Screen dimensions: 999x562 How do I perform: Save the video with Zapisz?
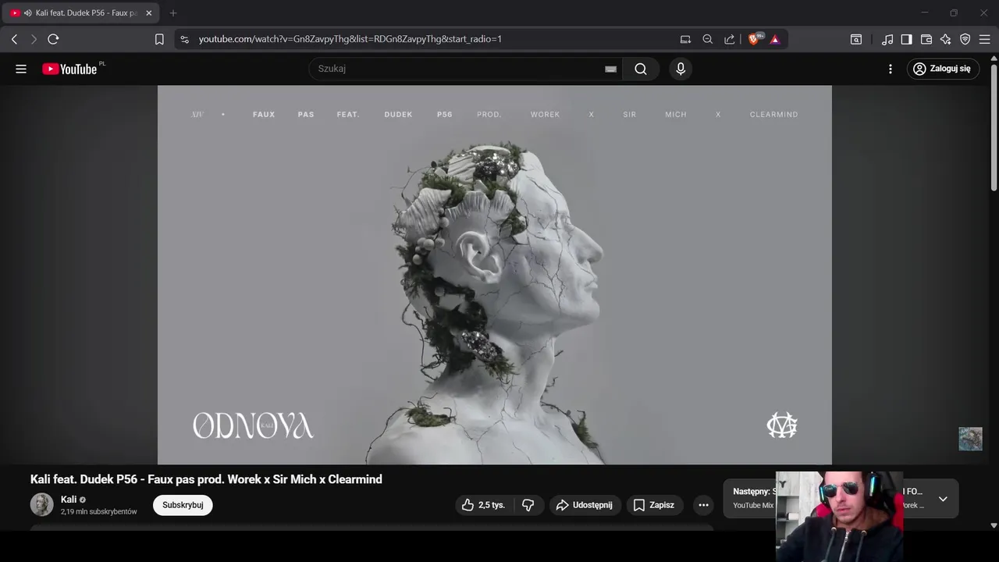pyautogui.click(x=655, y=505)
